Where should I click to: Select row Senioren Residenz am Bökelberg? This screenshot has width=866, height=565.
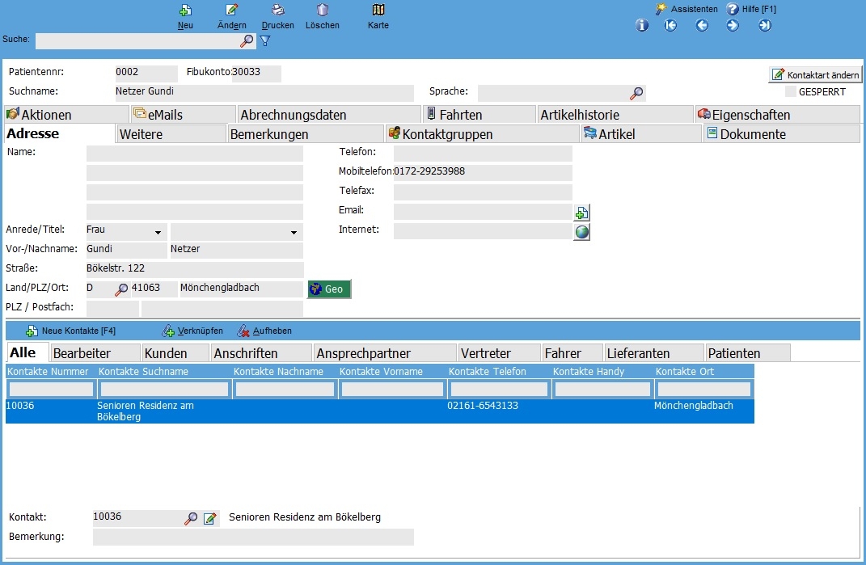coord(379,411)
